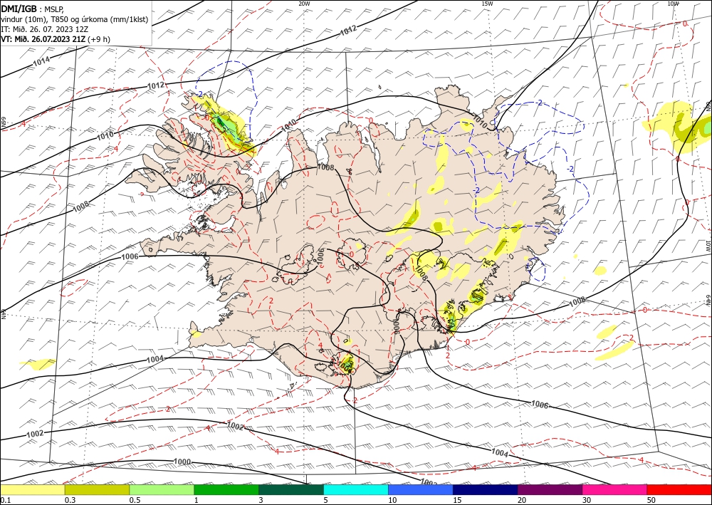Click the yellow 0.1 mm precipitation legend swatch
712x505 pixels.
tap(32, 489)
